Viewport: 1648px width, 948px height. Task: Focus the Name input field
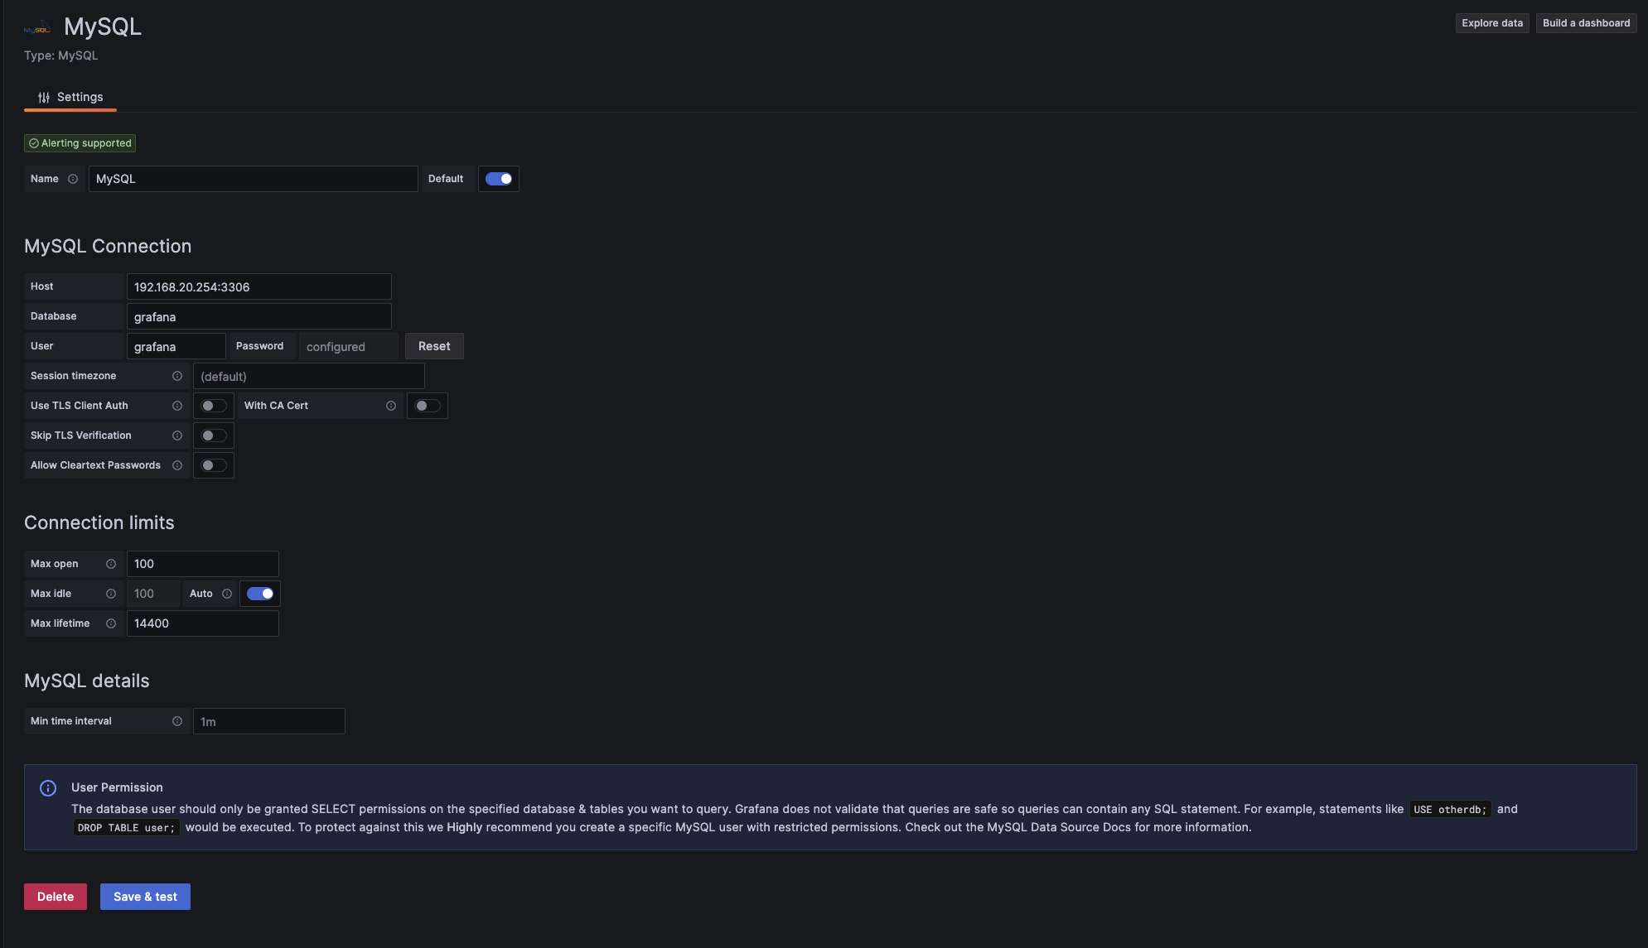point(254,179)
